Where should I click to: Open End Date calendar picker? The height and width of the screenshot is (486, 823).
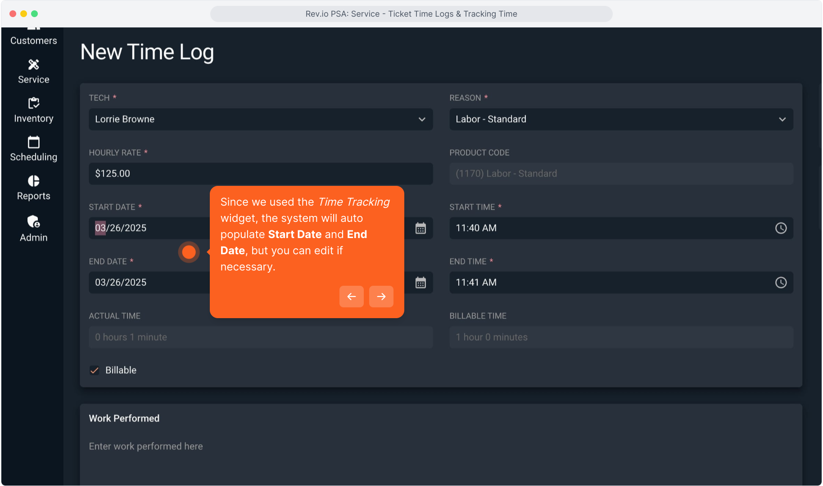(x=421, y=283)
